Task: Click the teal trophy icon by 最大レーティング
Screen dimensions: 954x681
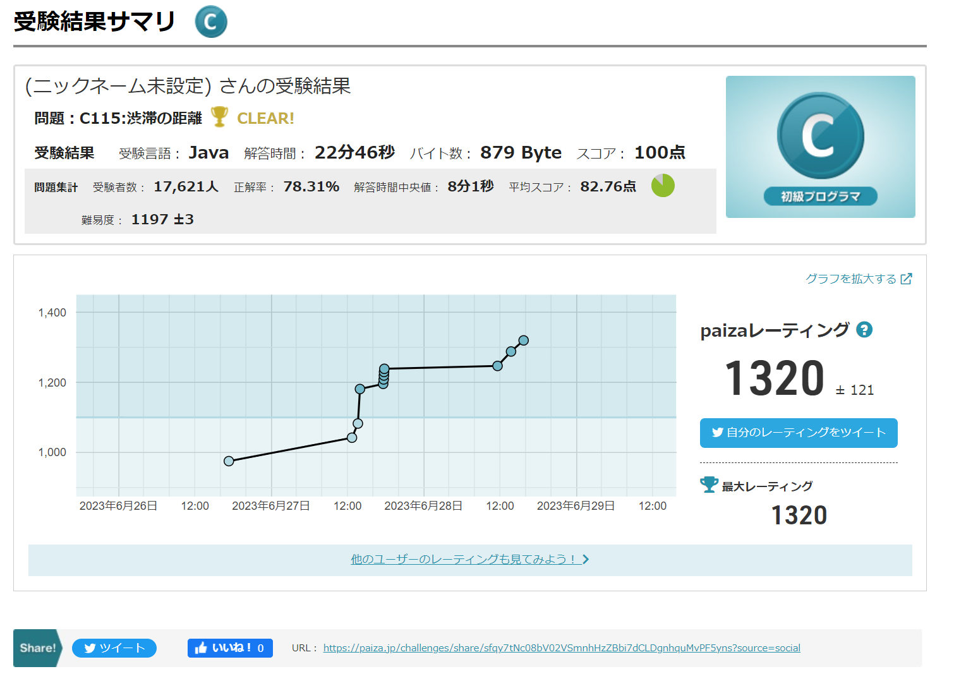Action: click(x=709, y=485)
